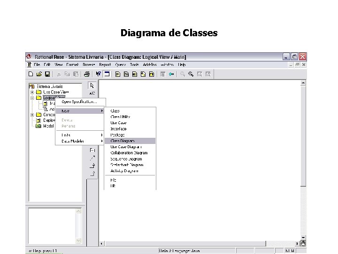Open the Browse menu

[x=89, y=64]
